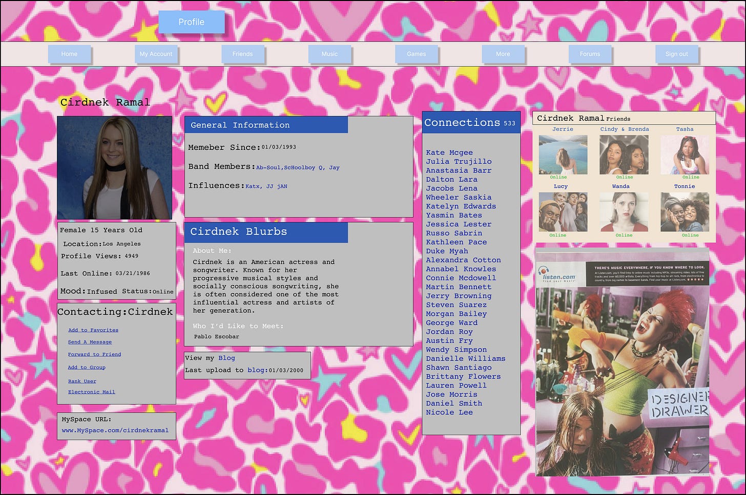Open the Music page

(x=329, y=54)
